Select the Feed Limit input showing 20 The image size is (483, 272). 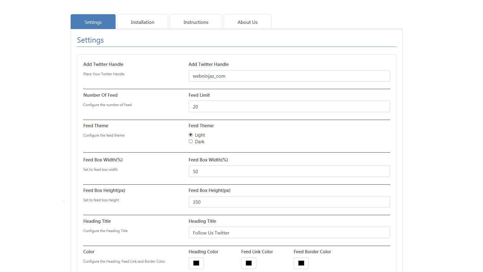(x=289, y=106)
